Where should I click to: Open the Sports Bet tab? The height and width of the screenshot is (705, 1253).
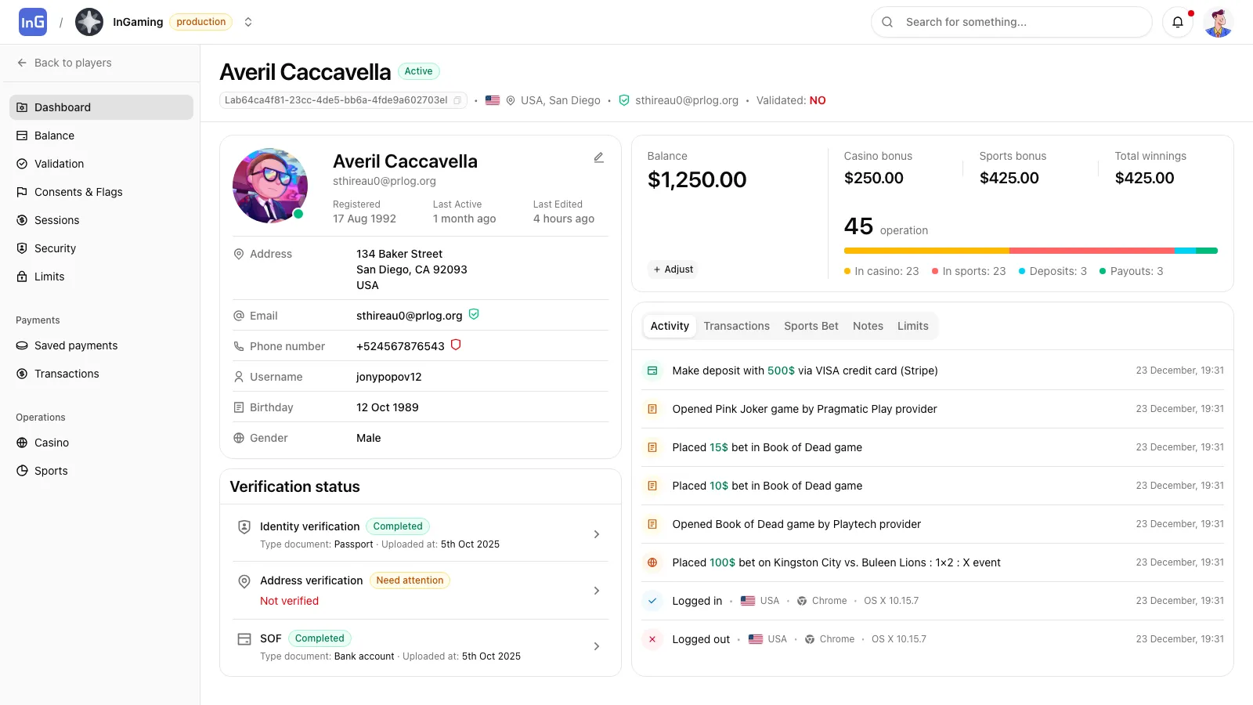pyautogui.click(x=811, y=326)
